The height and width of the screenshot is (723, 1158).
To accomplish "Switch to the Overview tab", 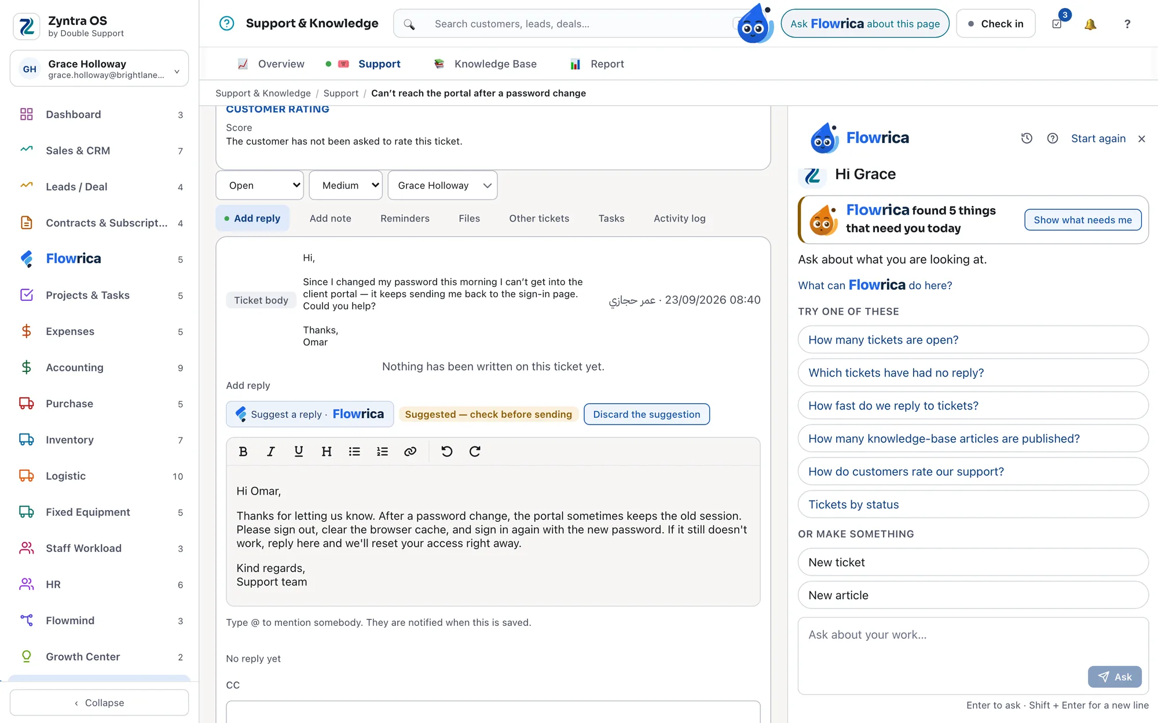I will click(x=271, y=64).
